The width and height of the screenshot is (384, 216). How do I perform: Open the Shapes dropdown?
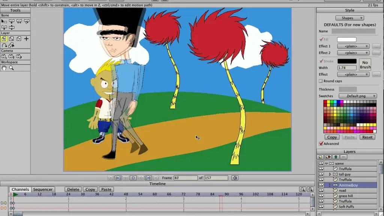(x=349, y=18)
